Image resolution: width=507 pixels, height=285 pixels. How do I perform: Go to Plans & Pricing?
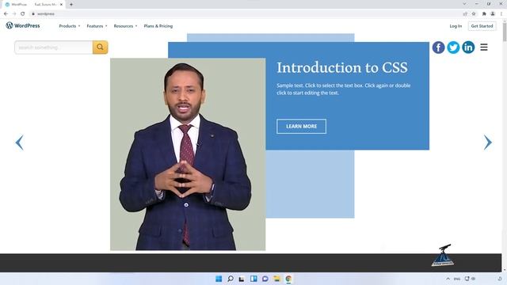click(158, 26)
